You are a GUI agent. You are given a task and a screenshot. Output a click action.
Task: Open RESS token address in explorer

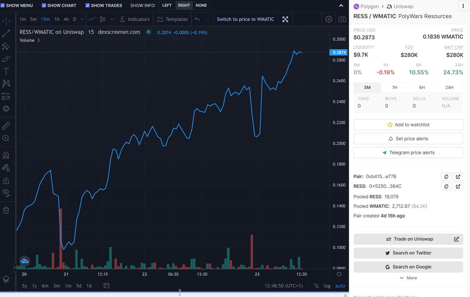pos(458,186)
